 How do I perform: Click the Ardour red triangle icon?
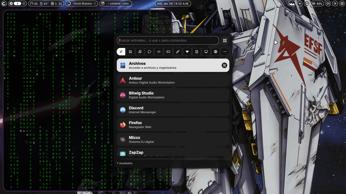coord(123,80)
